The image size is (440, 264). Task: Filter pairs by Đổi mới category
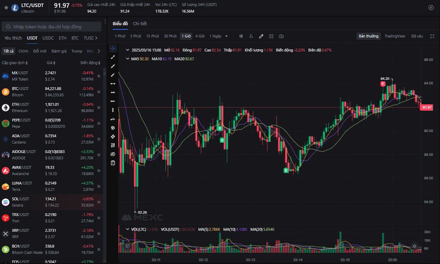pos(40,51)
